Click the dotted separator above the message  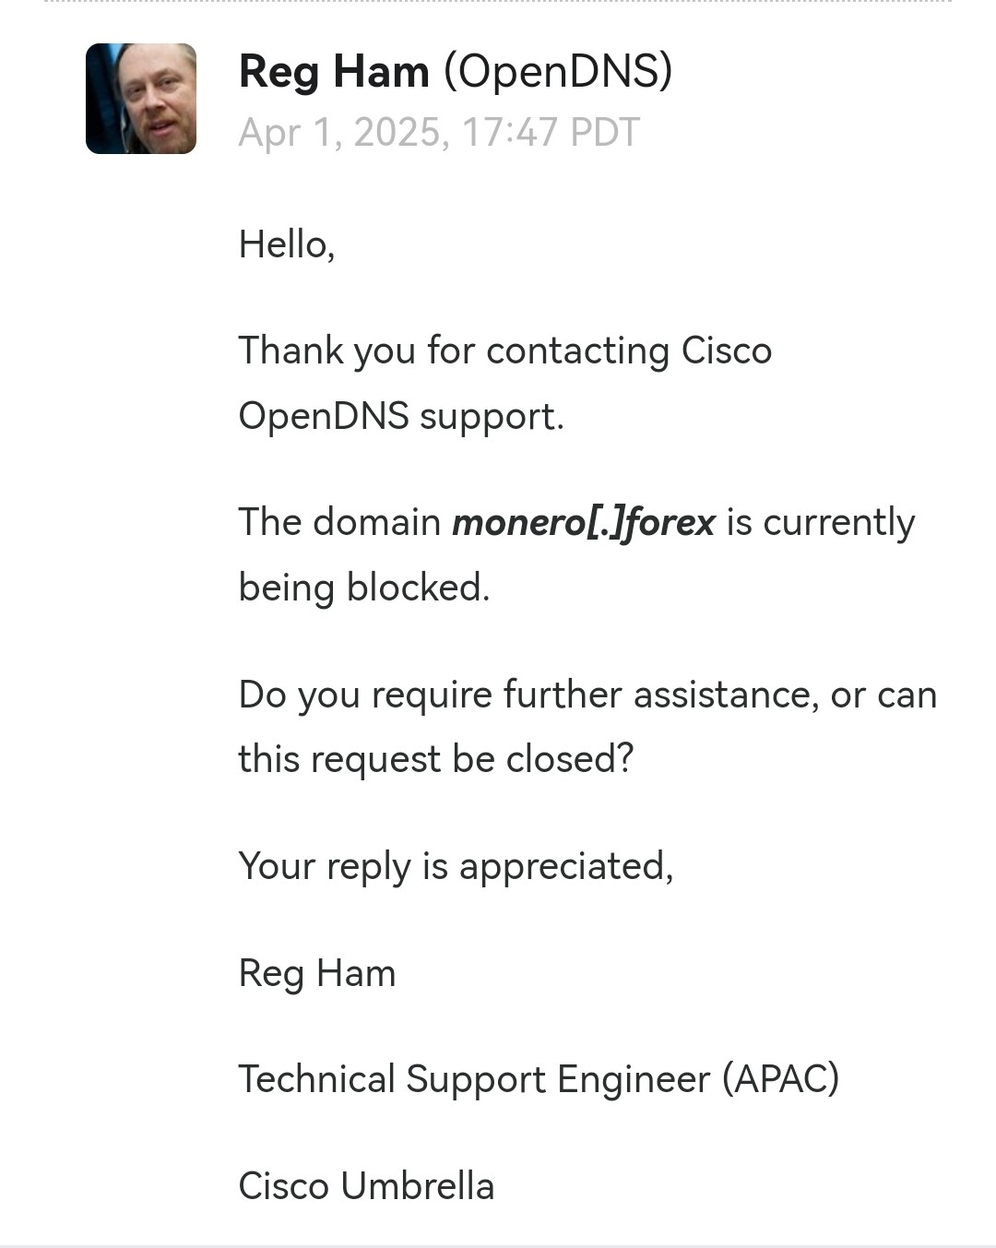coord(498,2)
